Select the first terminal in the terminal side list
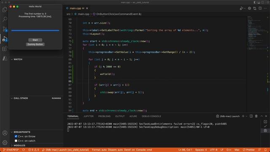 tap(265, 122)
